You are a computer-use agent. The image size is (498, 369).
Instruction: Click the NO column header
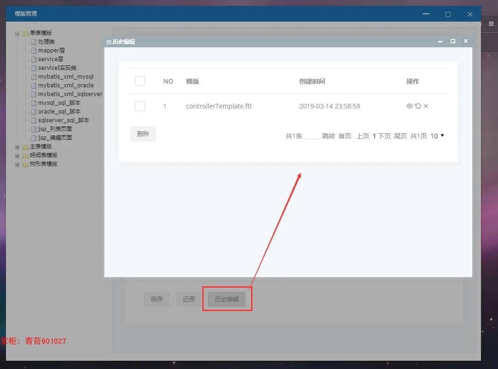pyautogui.click(x=168, y=81)
